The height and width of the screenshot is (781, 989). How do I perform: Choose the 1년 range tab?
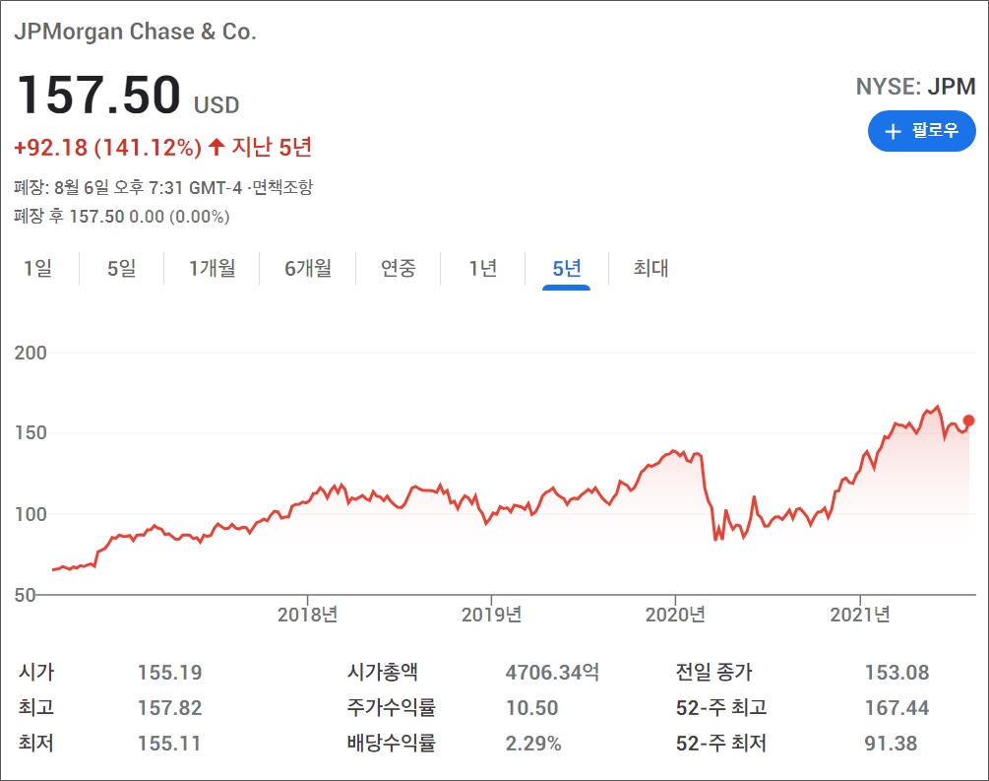tap(483, 268)
